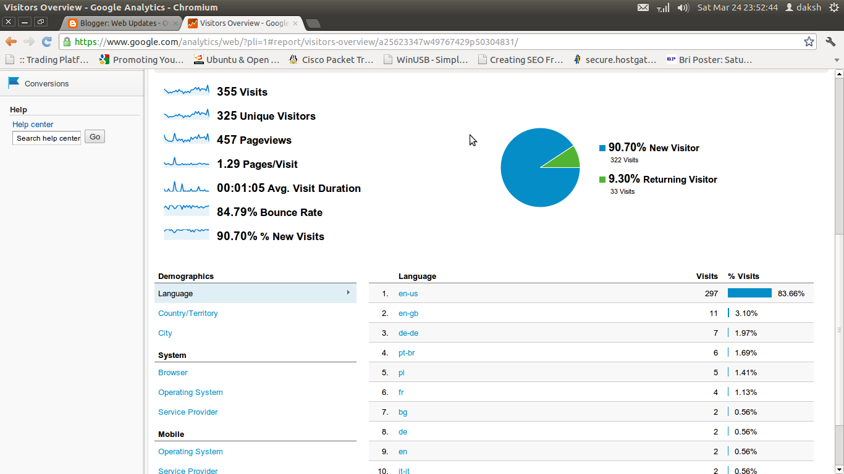
Task: Click the en-us percentage visits bar
Action: [x=749, y=293]
